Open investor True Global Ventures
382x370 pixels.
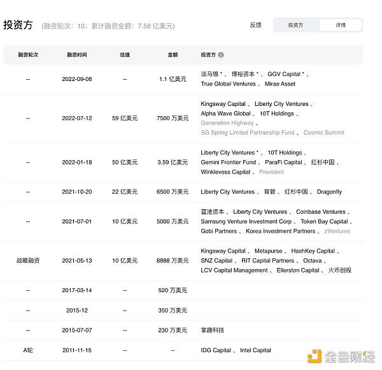coord(228,84)
